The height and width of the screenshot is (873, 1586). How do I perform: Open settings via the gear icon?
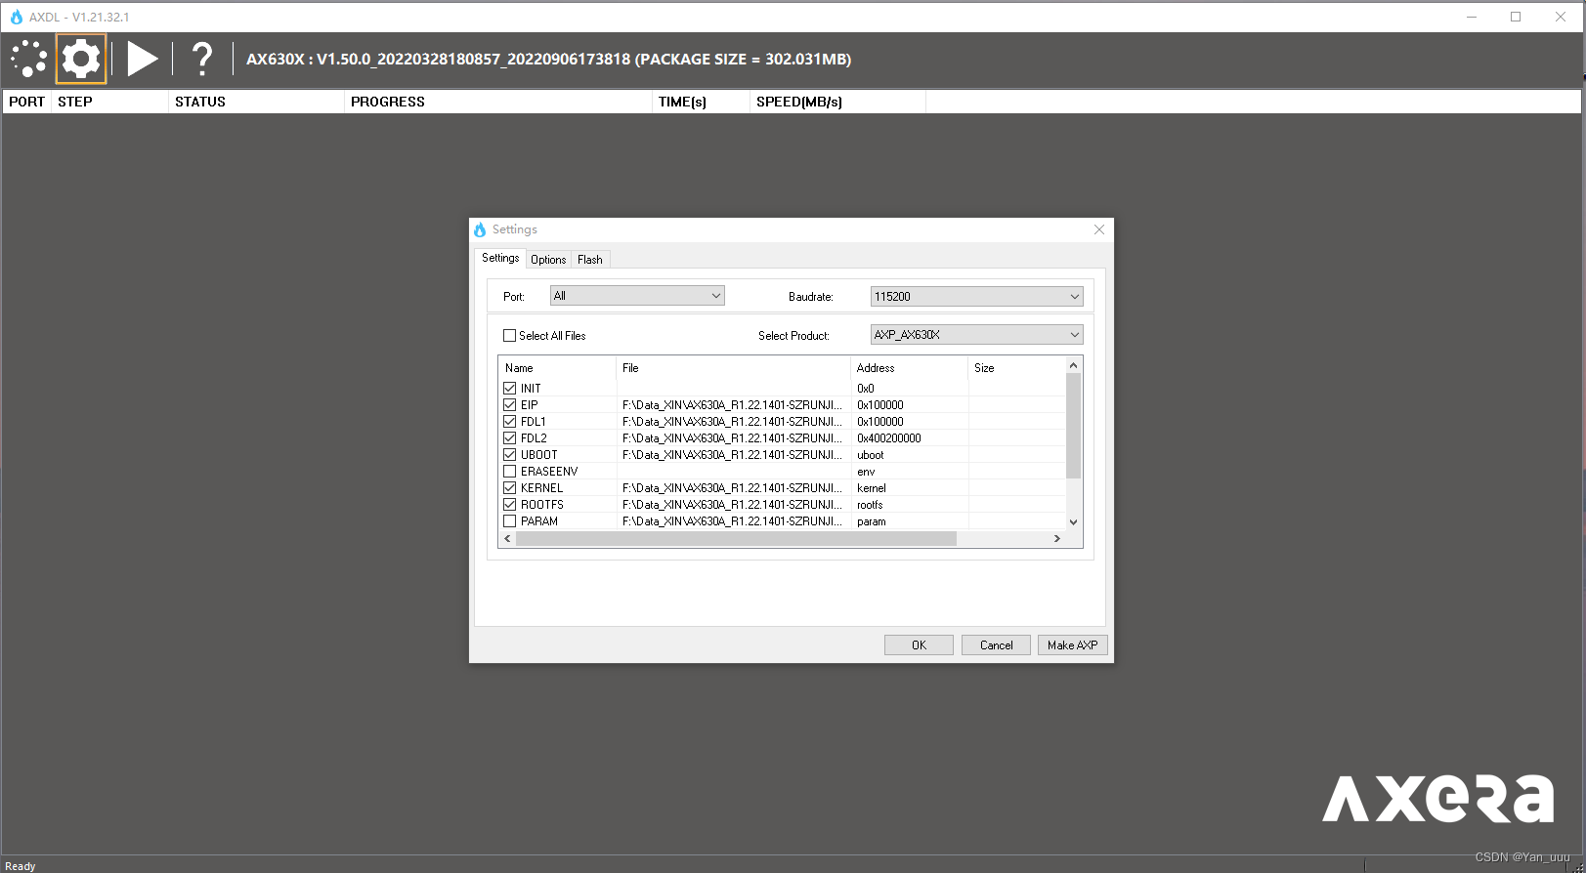click(81, 60)
